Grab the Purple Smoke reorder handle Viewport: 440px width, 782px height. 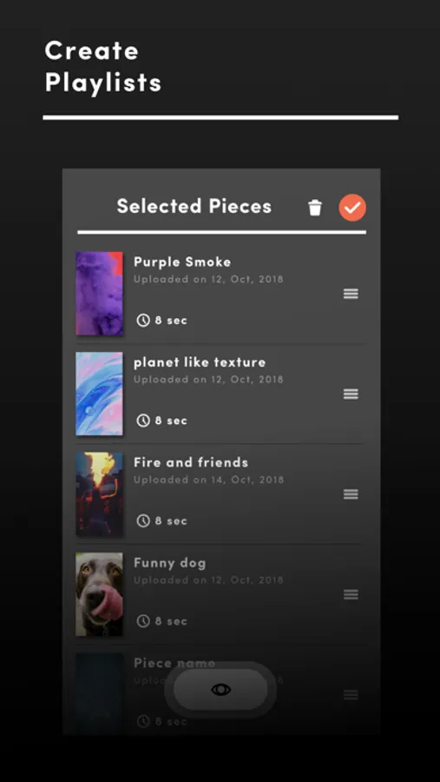coord(351,294)
